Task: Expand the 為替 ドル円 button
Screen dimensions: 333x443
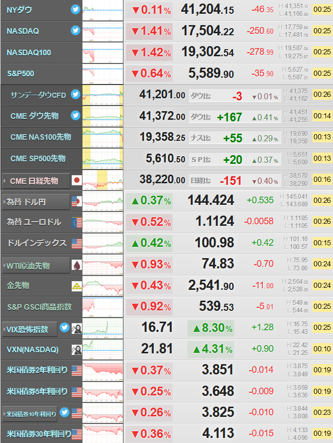Action: (36, 202)
